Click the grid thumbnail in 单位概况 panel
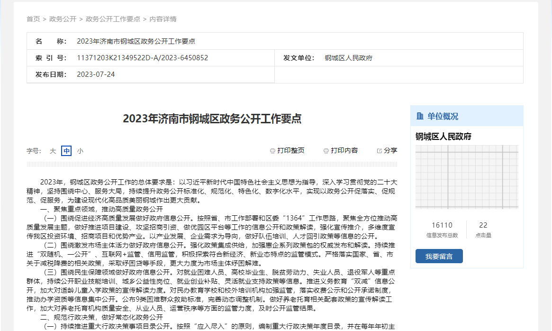This screenshot has height=331, width=552. click(467, 177)
